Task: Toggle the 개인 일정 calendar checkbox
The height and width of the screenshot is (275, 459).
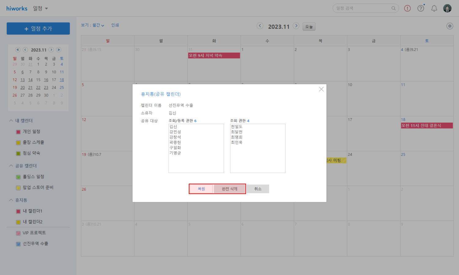Action: [x=18, y=132]
